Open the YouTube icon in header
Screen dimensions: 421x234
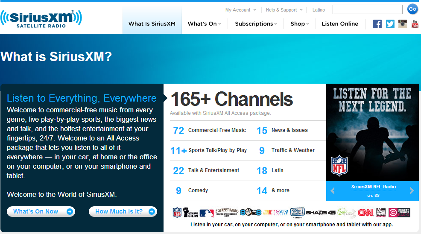[x=415, y=24]
